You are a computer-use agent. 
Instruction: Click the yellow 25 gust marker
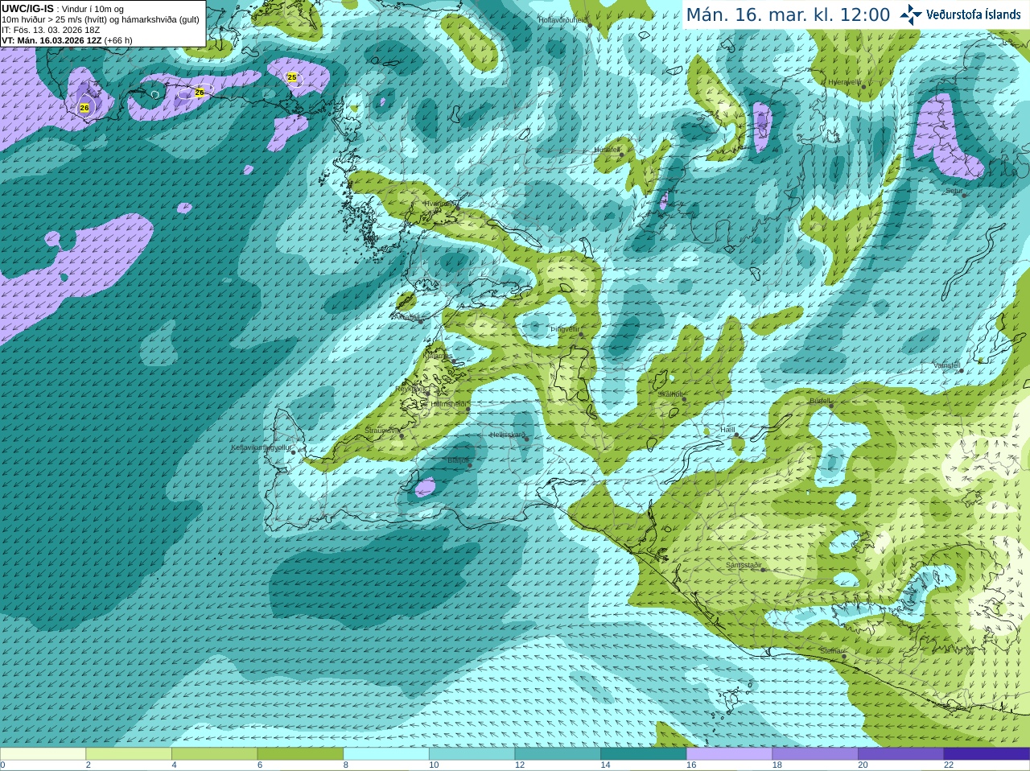[292, 77]
